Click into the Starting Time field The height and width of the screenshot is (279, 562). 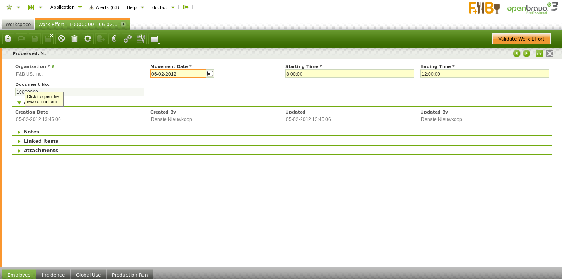pyautogui.click(x=349, y=74)
